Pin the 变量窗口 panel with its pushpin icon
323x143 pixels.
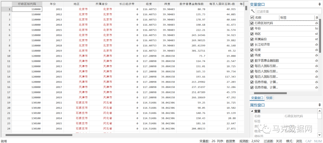(319, 4)
